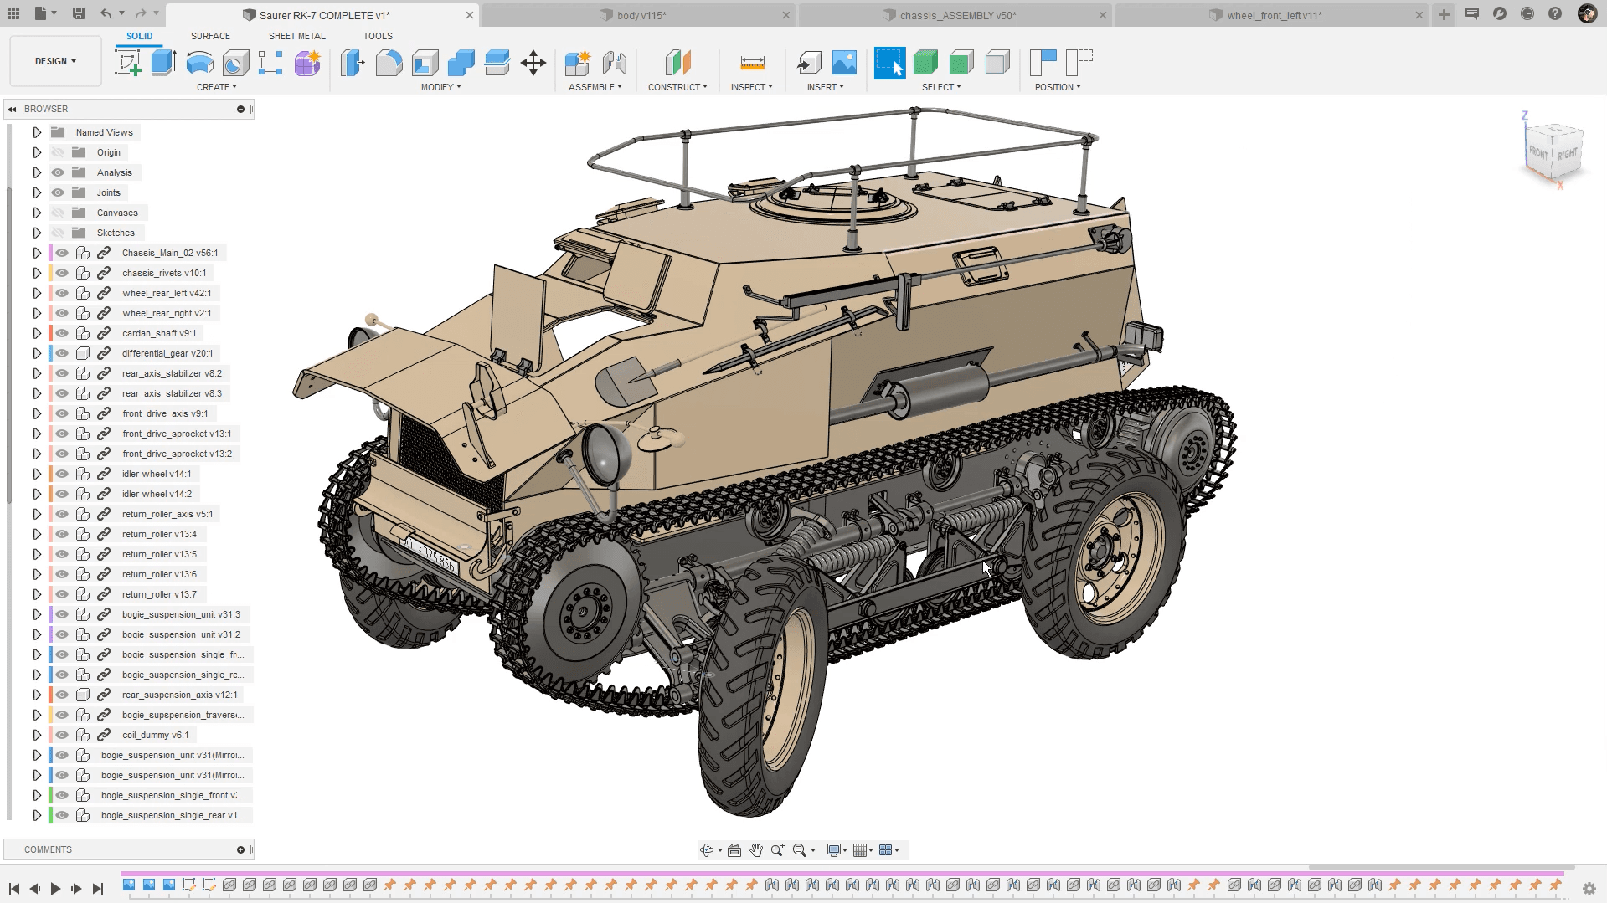Image resolution: width=1607 pixels, height=903 pixels.
Task: Open the ASSEMBLE menu
Action: pos(595,87)
